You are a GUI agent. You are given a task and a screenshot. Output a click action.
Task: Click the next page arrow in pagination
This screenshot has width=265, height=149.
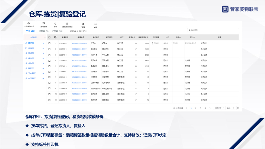coord(210,108)
